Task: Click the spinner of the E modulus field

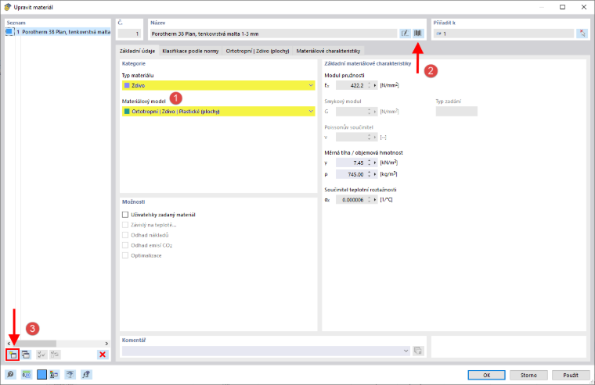Action: tap(370, 86)
